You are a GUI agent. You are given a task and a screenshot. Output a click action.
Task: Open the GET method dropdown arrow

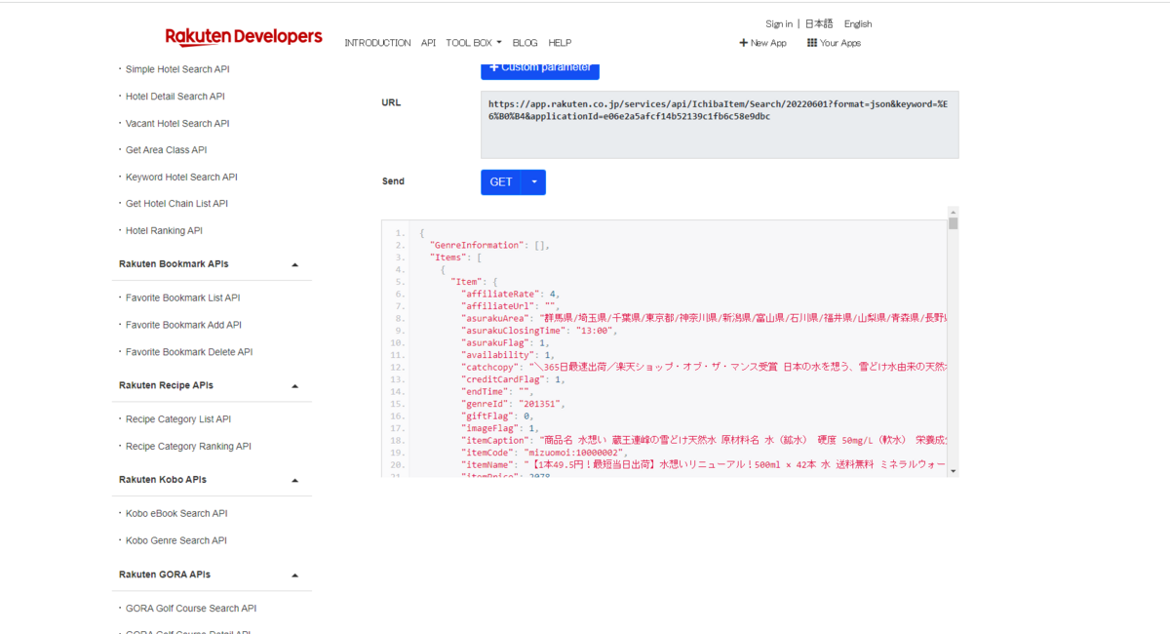point(534,182)
